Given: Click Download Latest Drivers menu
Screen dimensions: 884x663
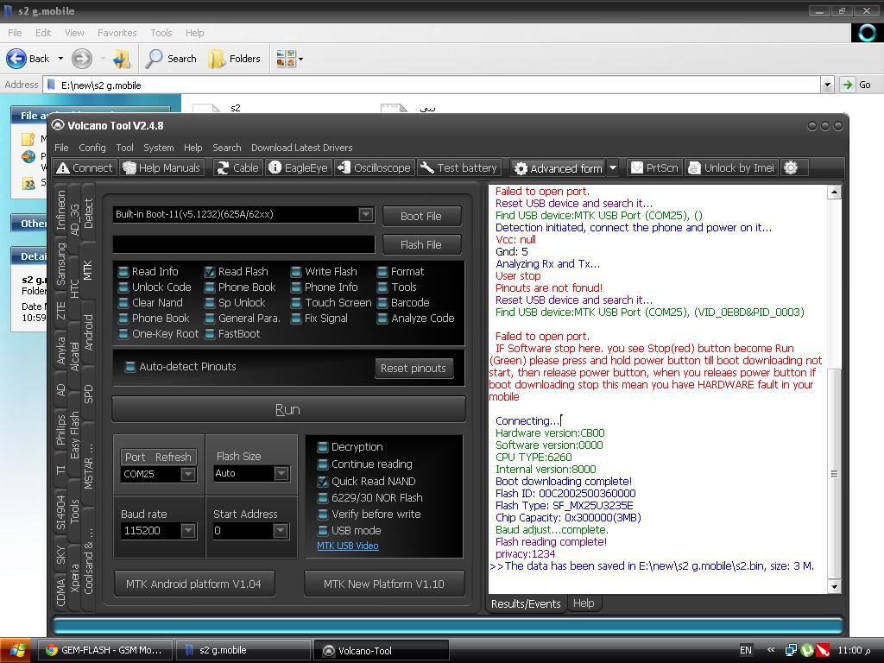Looking at the screenshot, I should coord(301,148).
